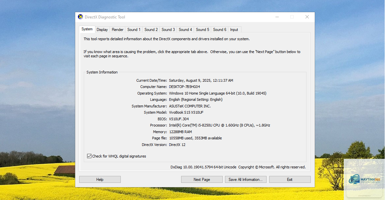Select the System tab
The width and height of the screenshot is (385, 200).
tap(87, 29)
